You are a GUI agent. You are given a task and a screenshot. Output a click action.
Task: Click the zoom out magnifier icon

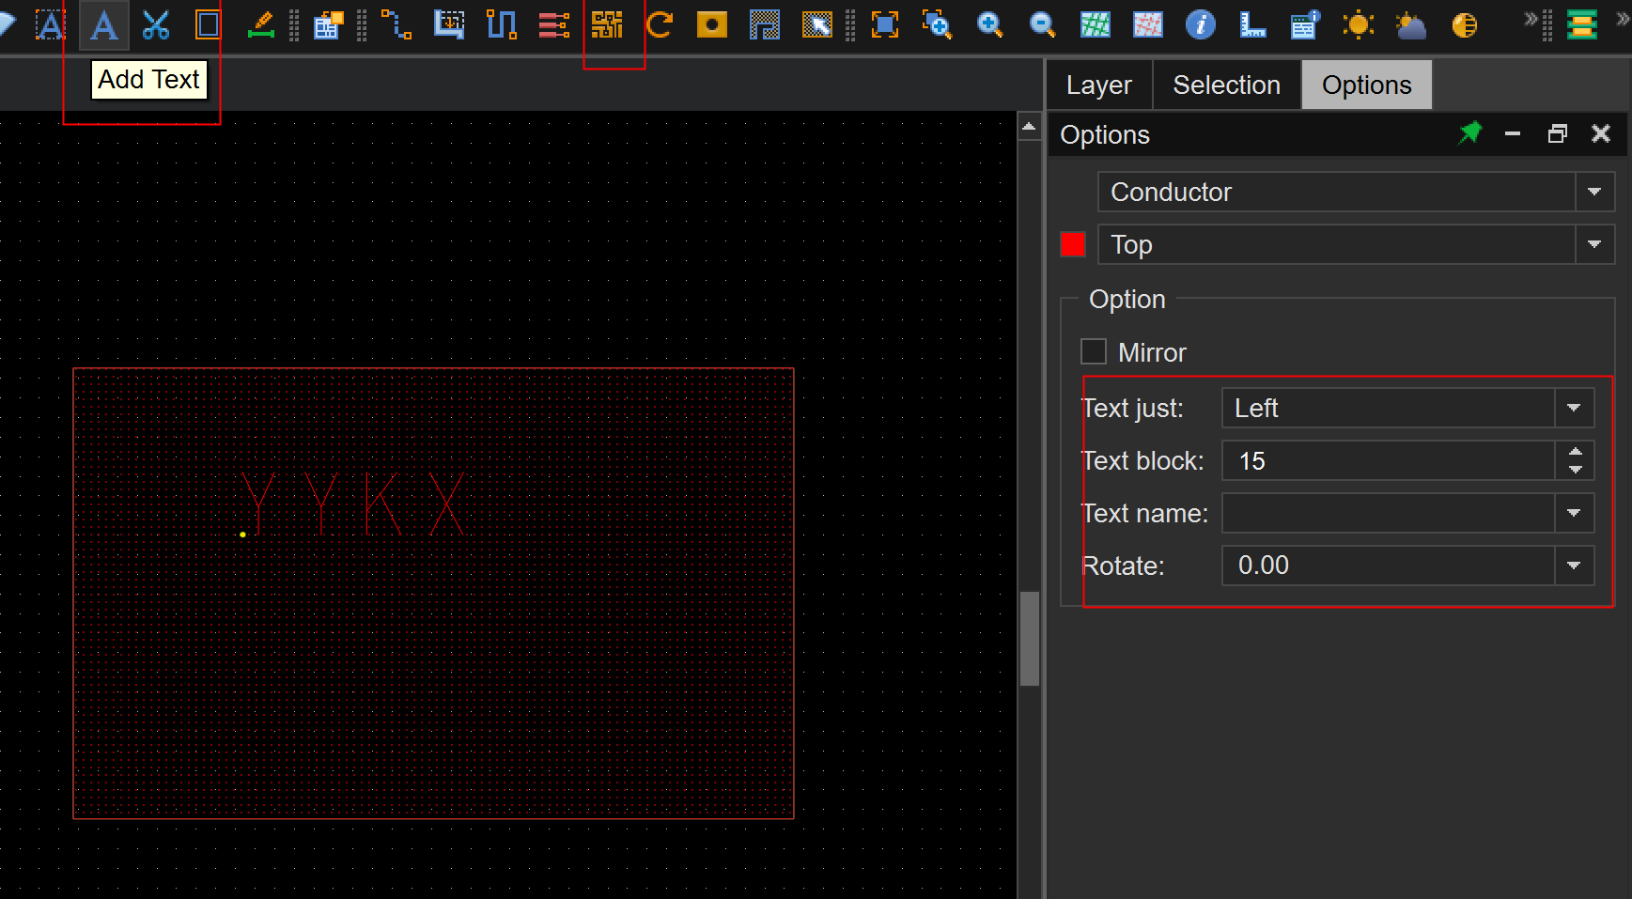tap(1042, 25)
